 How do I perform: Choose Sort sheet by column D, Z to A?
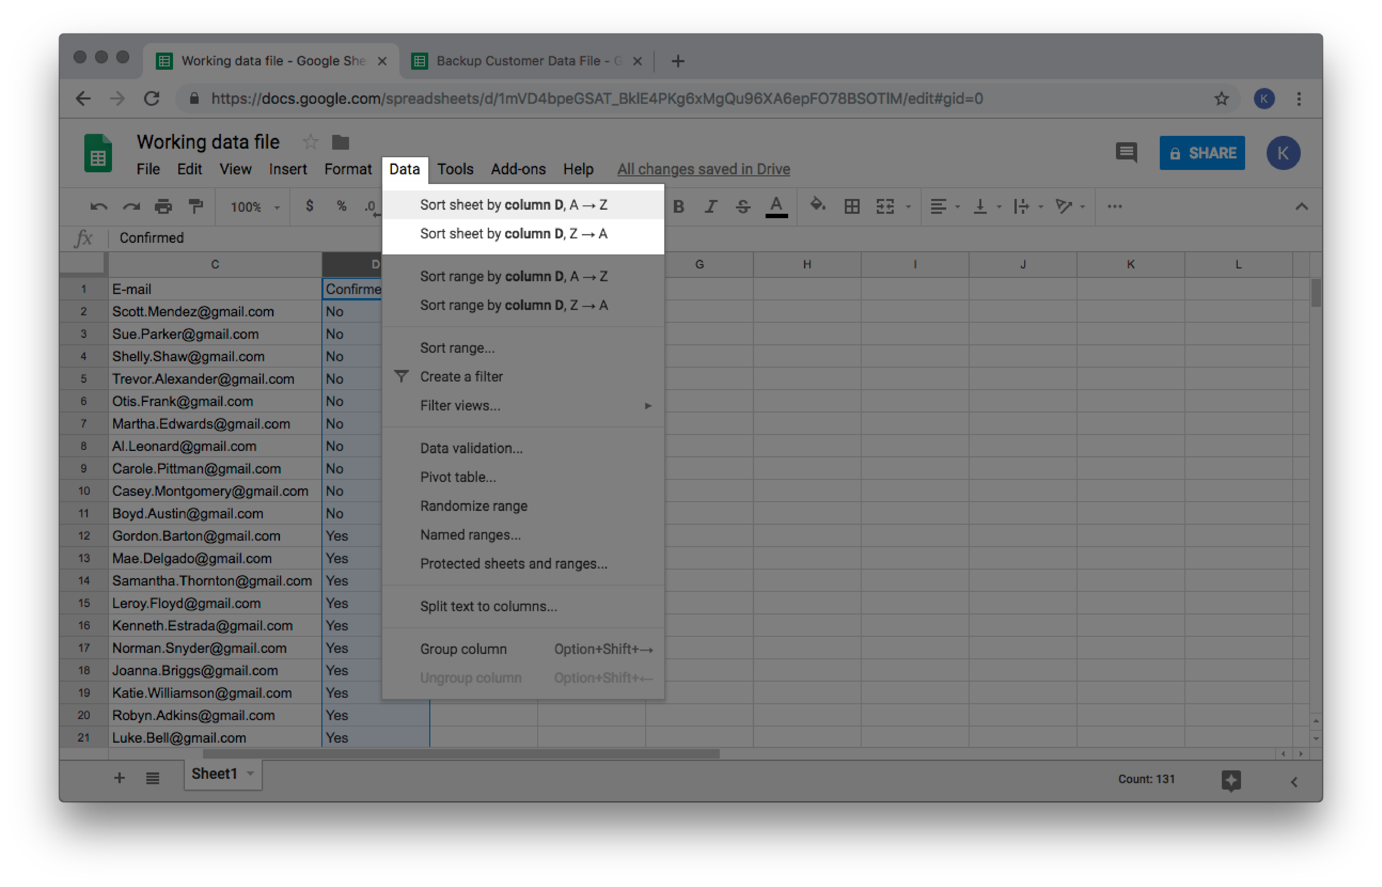point(523,233)
